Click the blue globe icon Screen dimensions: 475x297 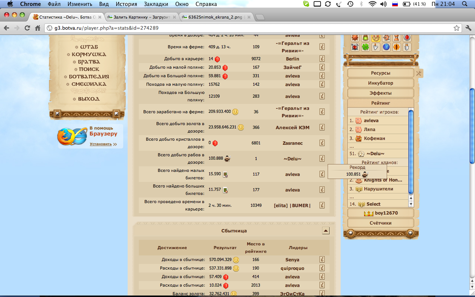tap(386, 47)
